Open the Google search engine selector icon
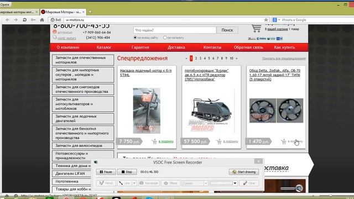 pos(275,20)
